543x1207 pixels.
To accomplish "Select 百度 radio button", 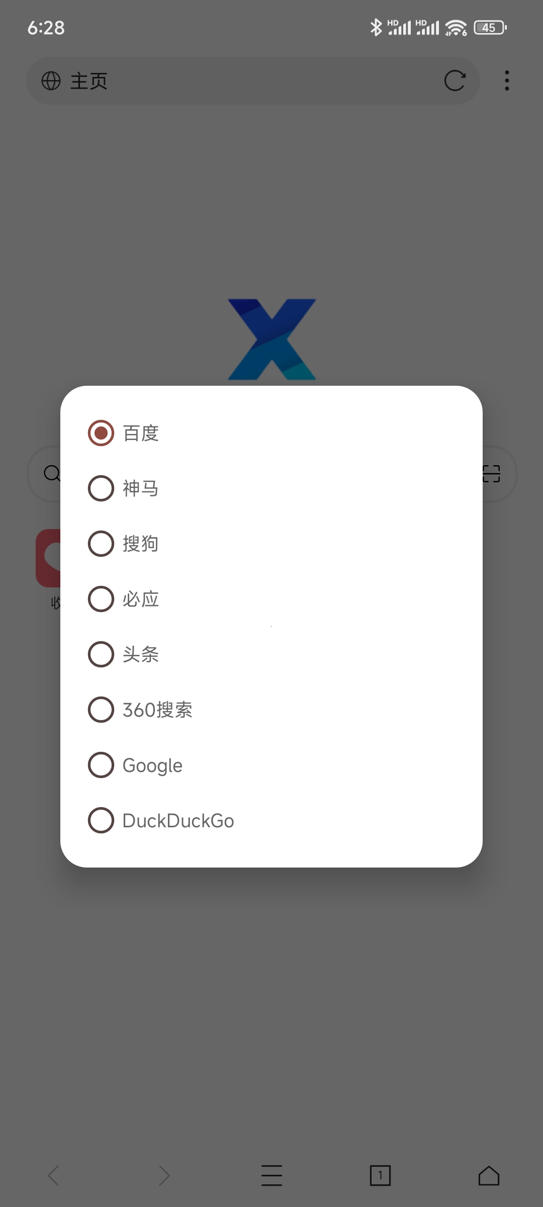I will pos(101,433).
